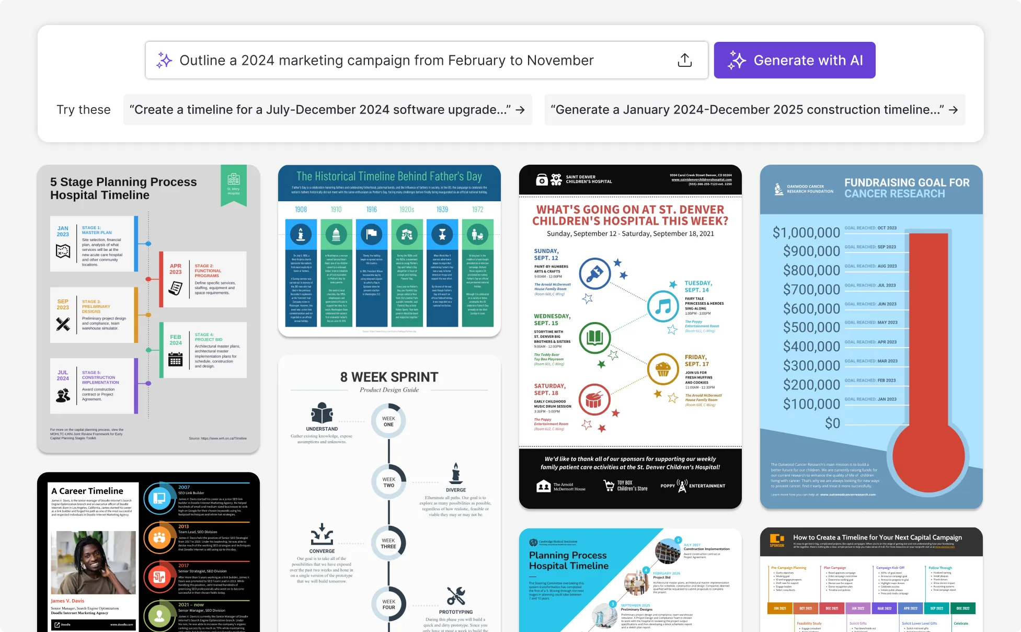Click the "Try these" label
The height and width of the screenshot is (632, 1021).
[x=84, y=110]
